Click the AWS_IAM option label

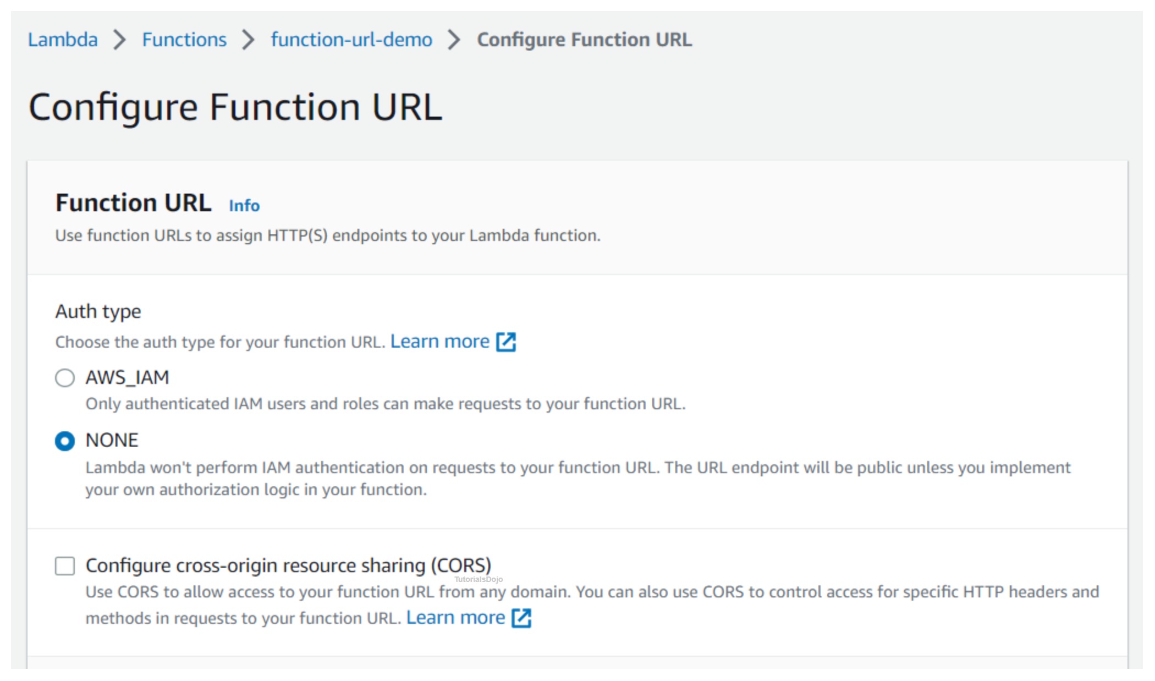[127, 377]
